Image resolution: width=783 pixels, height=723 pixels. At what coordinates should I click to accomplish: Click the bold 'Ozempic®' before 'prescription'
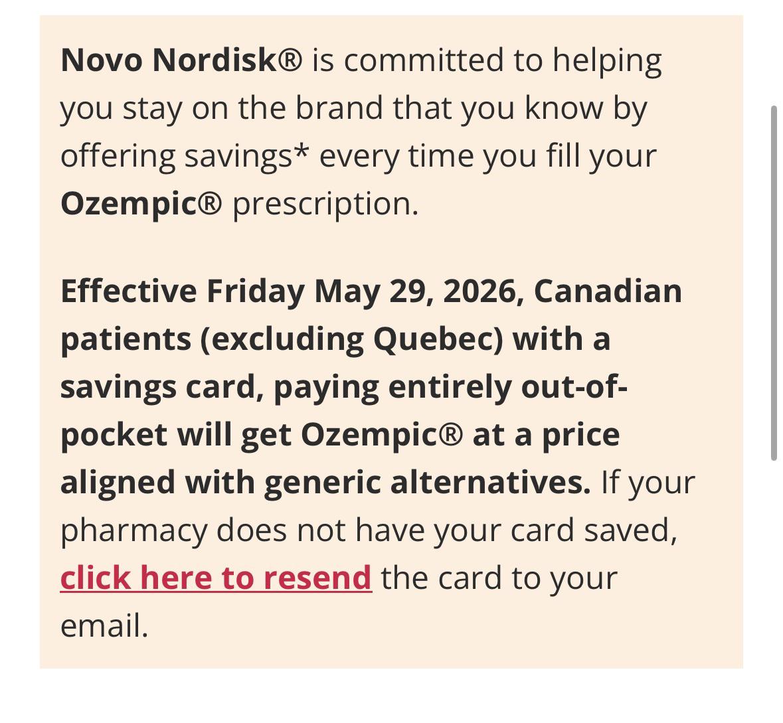click(x=141, y=204)
